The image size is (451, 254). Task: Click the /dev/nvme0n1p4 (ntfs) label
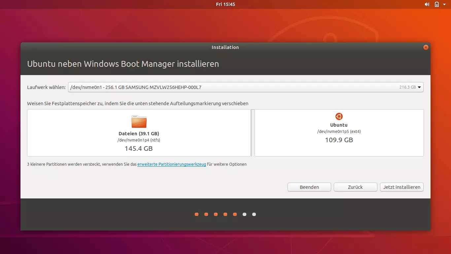(x=139, y=140)
